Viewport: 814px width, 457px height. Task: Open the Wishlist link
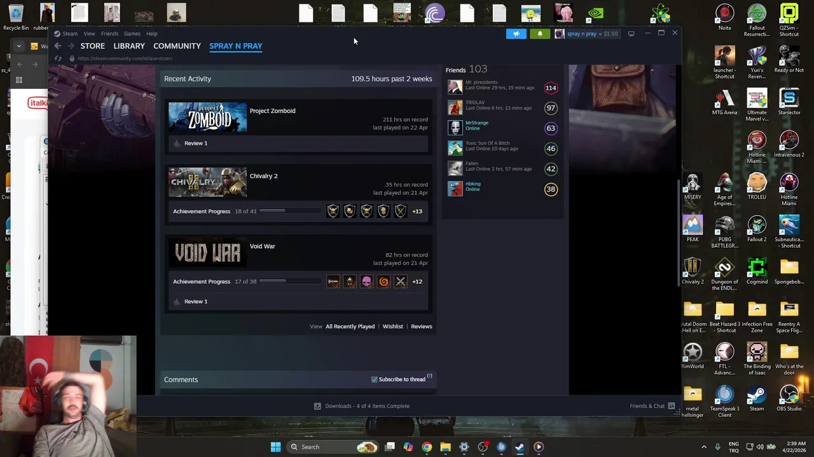click(x=393, y=326)
